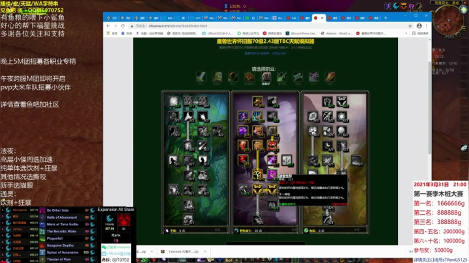469x263 pixels.
Task: Select Tree of Life talent at Restoration bottom
Action: (x=327, y=219)
